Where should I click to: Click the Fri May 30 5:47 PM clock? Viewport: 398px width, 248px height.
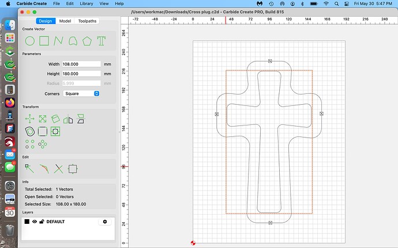373,3
